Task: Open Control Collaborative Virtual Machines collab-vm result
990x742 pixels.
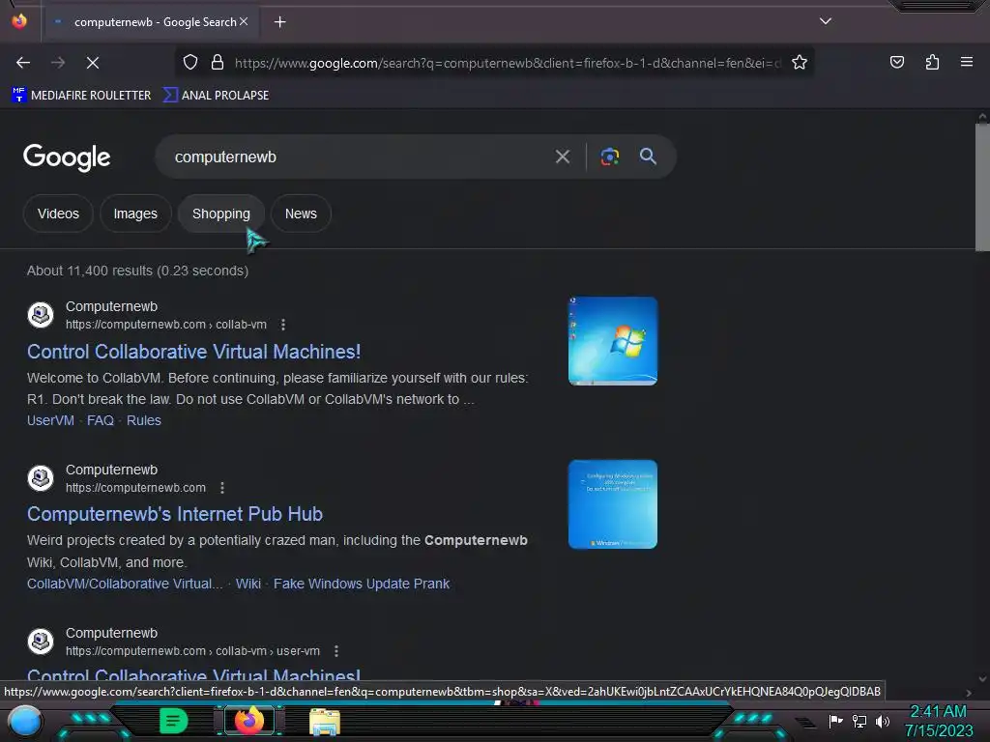Action: [193, 352]
